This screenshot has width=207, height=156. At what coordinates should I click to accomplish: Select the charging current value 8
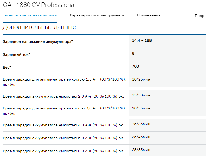pyautogui.click(x=133, y=54)
